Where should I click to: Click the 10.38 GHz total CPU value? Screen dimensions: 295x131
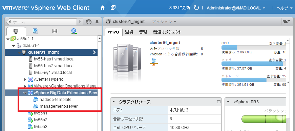179,128
